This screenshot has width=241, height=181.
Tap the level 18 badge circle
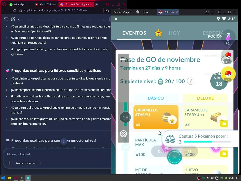pos(219,81)
